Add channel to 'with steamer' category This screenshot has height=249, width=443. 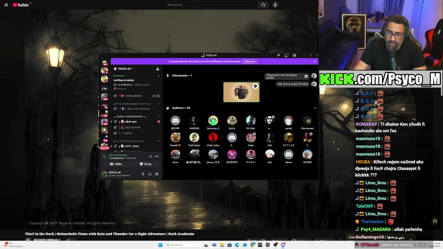tap(159, 104)
